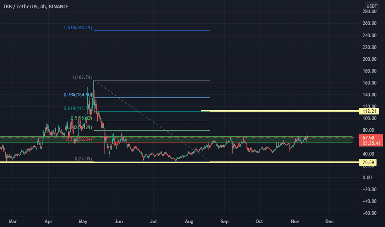Click the 0.786(134.50) Fibonacci label
Image resolution: width=385 pixels, height=227 pixels.
[x=78, y=95]
